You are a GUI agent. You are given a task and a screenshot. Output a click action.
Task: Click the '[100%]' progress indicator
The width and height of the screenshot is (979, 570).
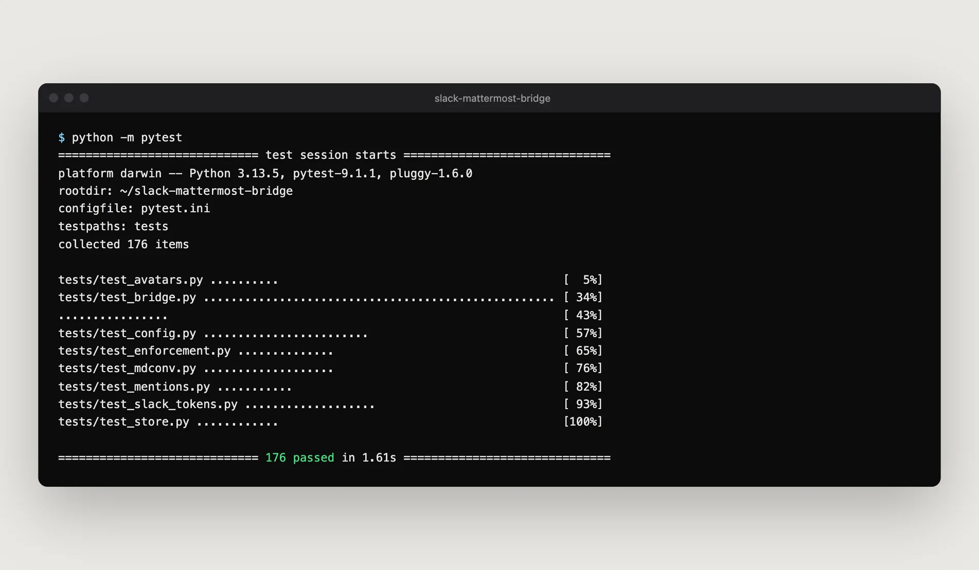click(x=583, y=422)
